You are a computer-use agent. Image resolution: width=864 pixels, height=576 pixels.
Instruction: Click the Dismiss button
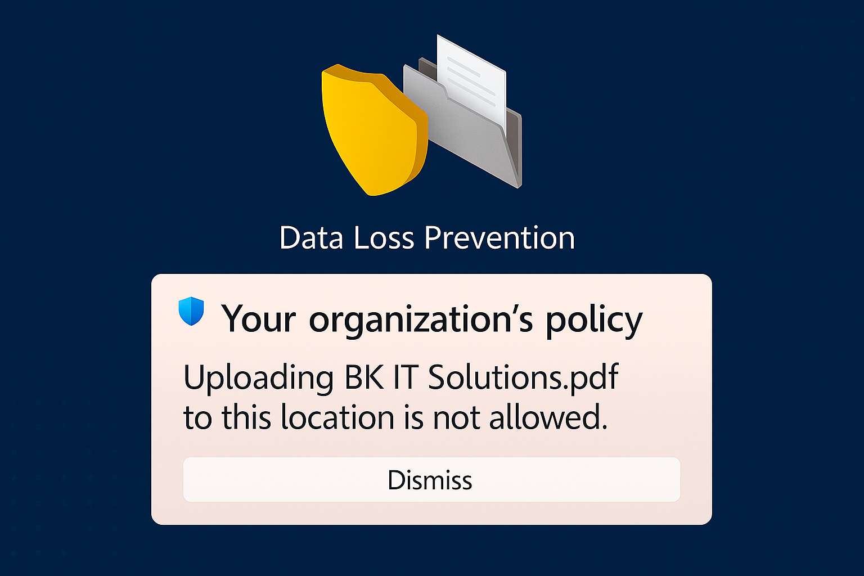pyautogui.click(x=431, y=480)
